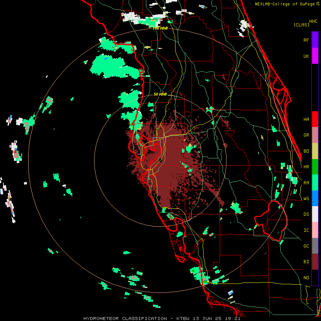
Task: Select the IC light pink legend swatch
Action: pyautogui.click(x=315, y=230)
